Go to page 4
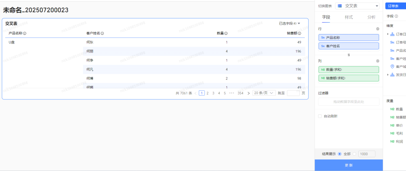 click(x=219, y=93)
